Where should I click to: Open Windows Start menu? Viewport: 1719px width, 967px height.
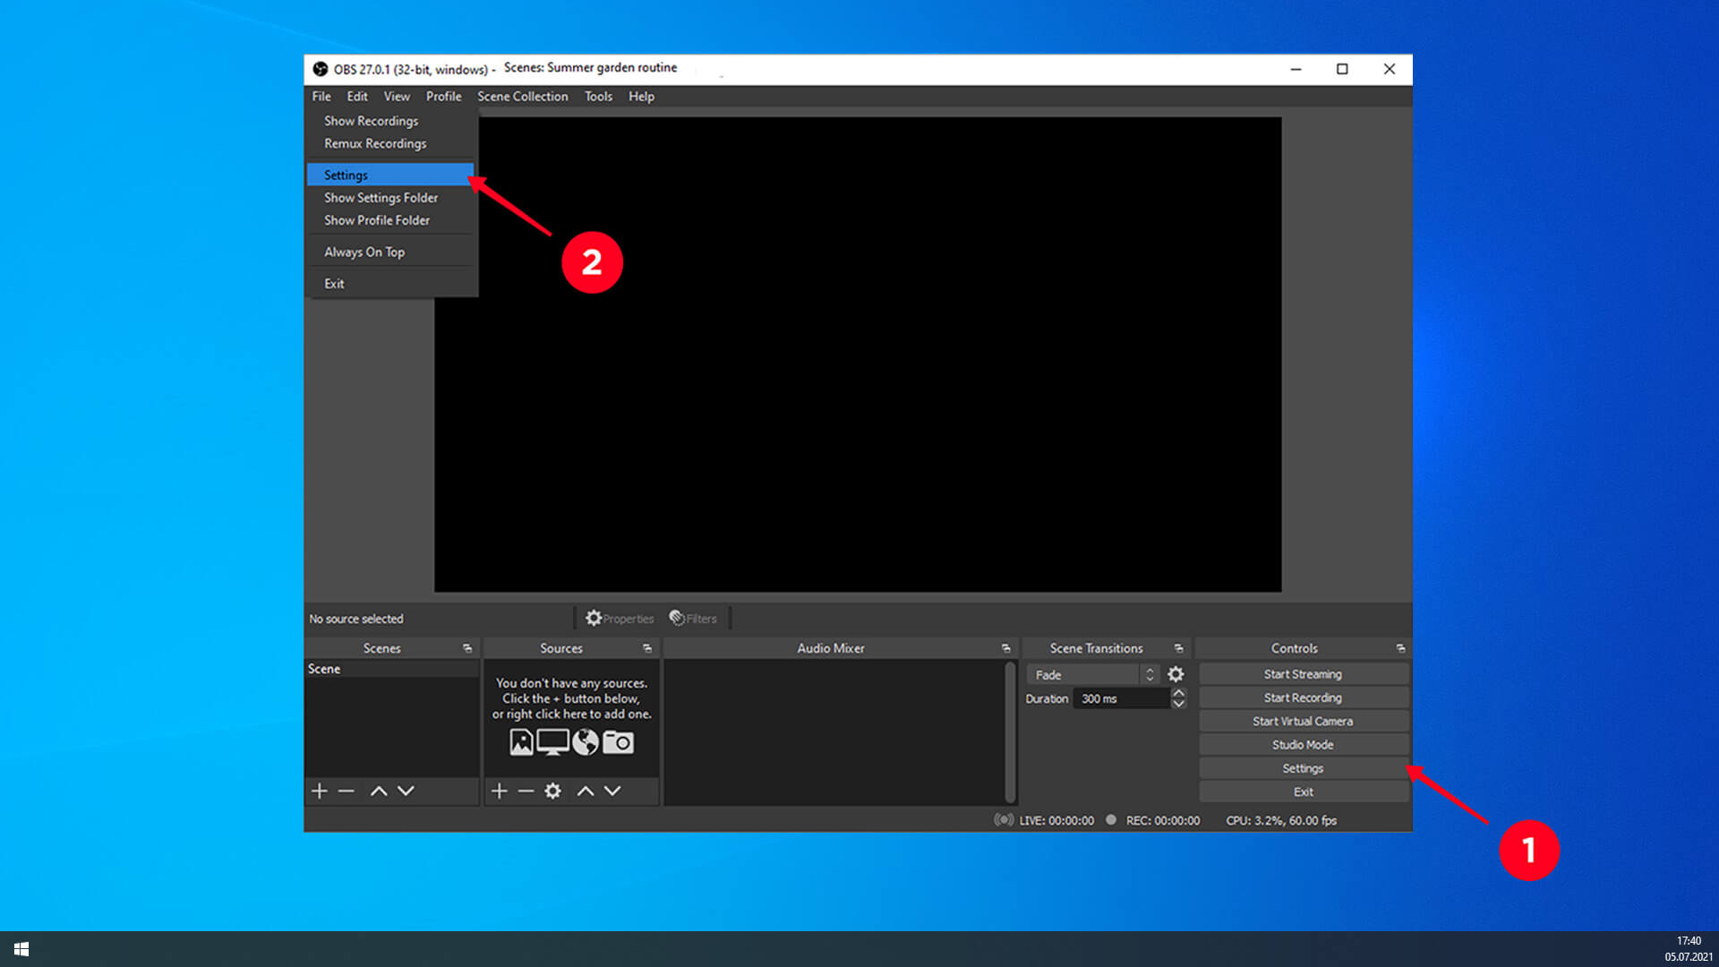coord(21,949)
